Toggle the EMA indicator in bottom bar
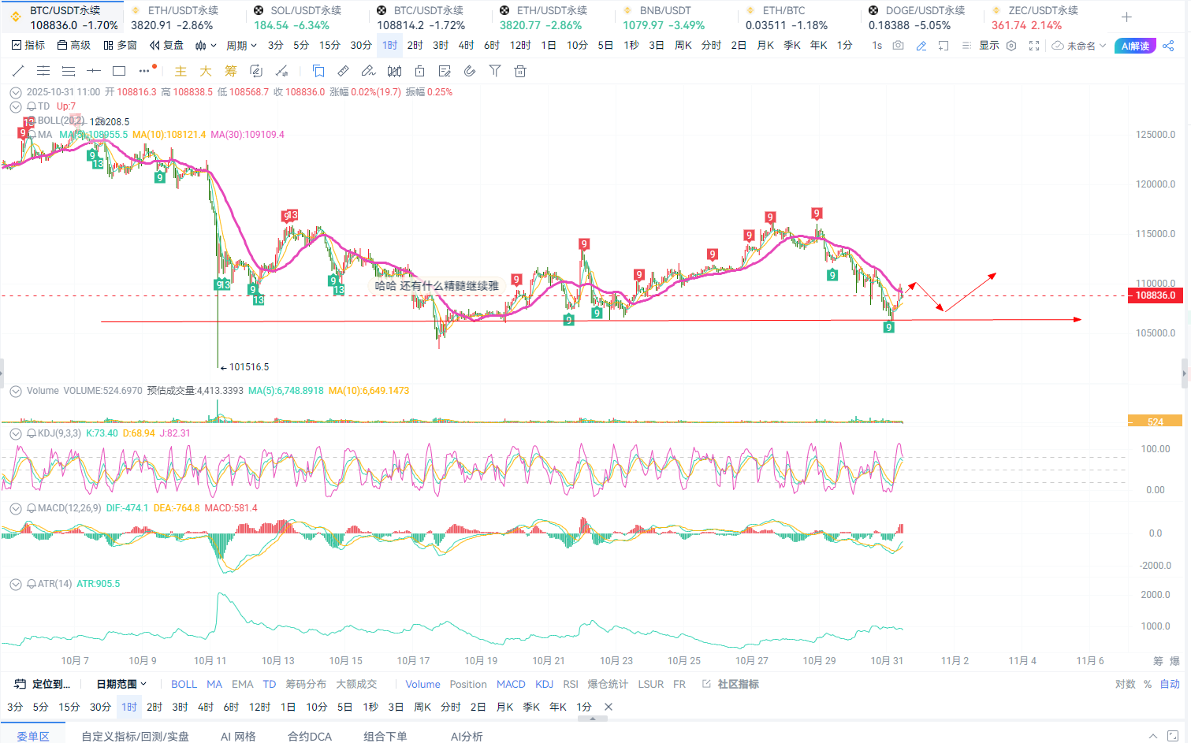This screenshot has width=1191, height=743. [x=242, y=684]
